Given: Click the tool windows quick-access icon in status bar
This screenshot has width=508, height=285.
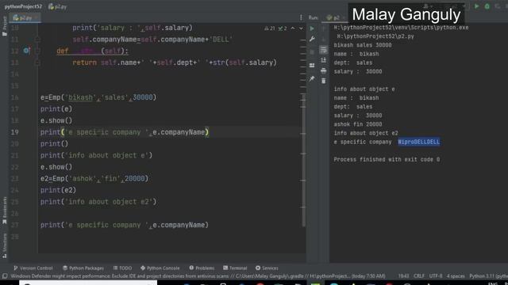Looking at the screenshot, I should [5, 276].
